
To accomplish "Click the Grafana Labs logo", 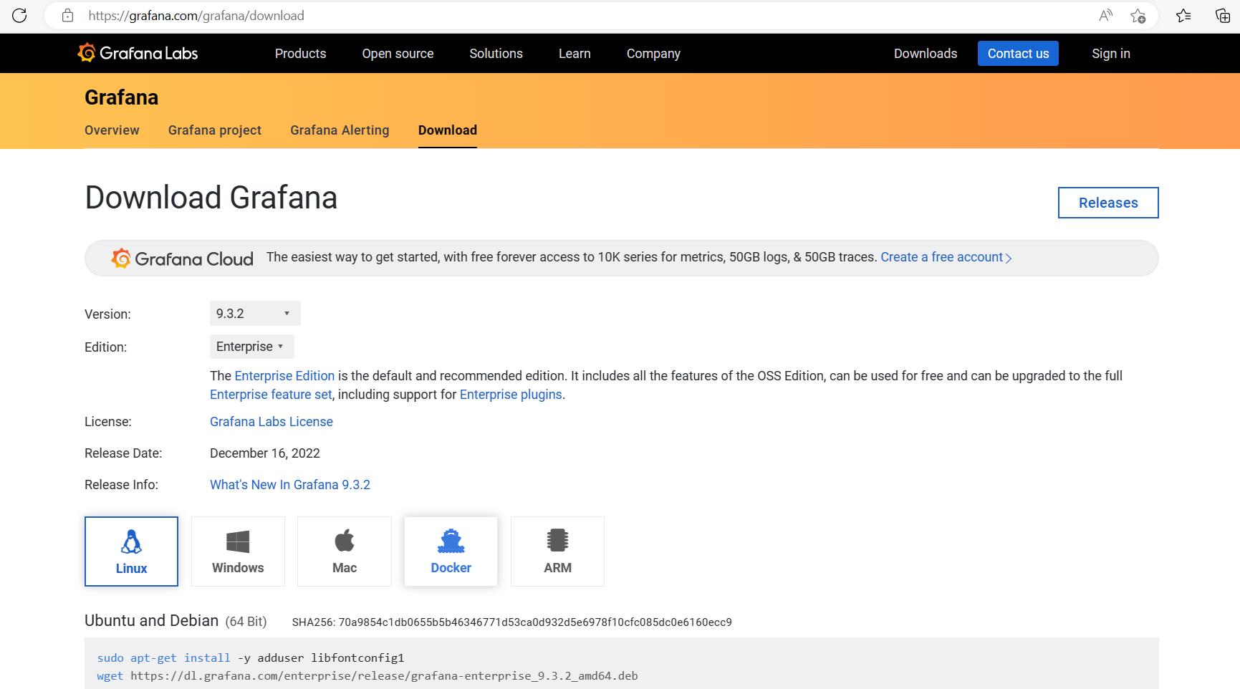I will point(138,53).
